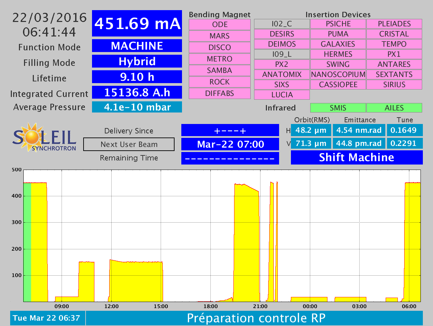Click the Tue Mar 22 06:37 timestamp
433x326 pixels.
coord(47,318)
